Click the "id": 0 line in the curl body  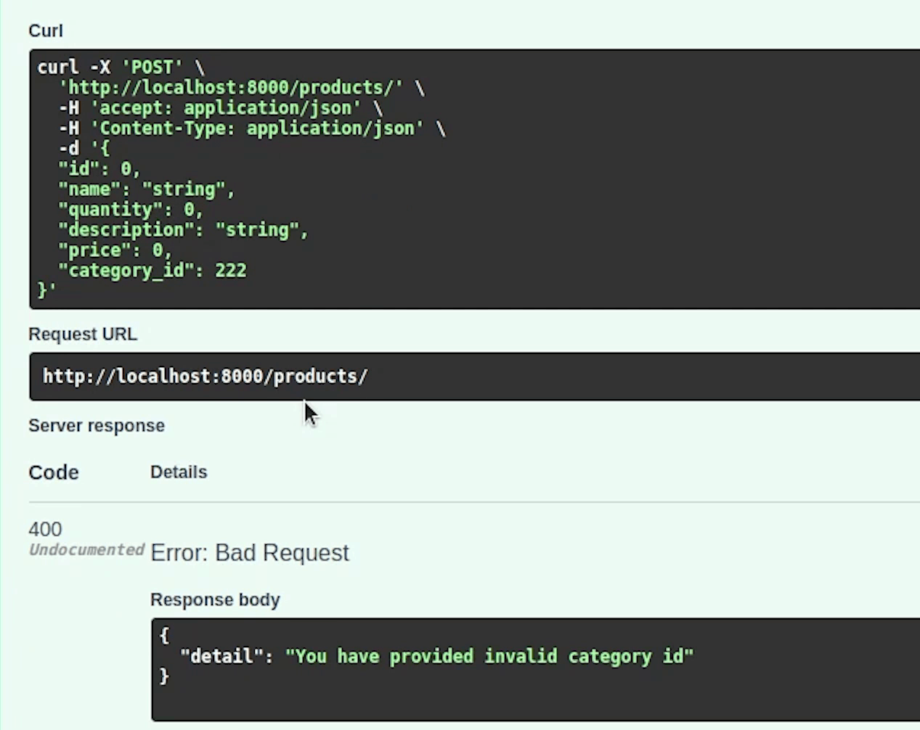click(99, 169)
